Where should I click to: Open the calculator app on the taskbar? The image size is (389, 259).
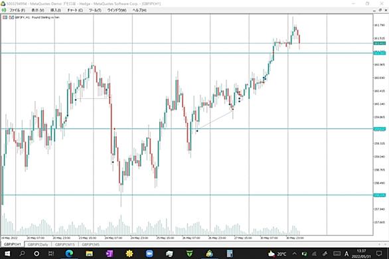pyautogui.click(x=230, y=254)
